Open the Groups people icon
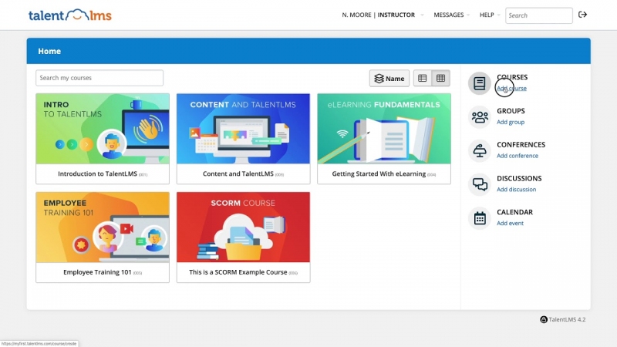The height and width of the screenshot is (347, 617). coord(479,117)
